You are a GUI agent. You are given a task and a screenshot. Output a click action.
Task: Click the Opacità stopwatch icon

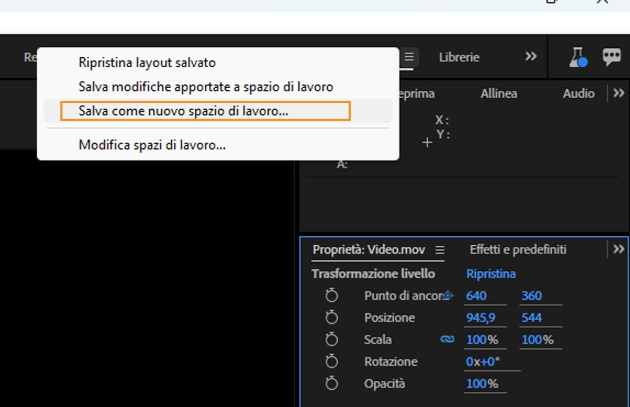(x=331, y=383)
